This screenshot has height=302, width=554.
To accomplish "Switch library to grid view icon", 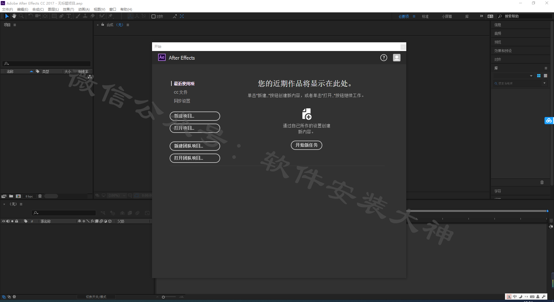I will pyautogui.click(x=539, y=76).
